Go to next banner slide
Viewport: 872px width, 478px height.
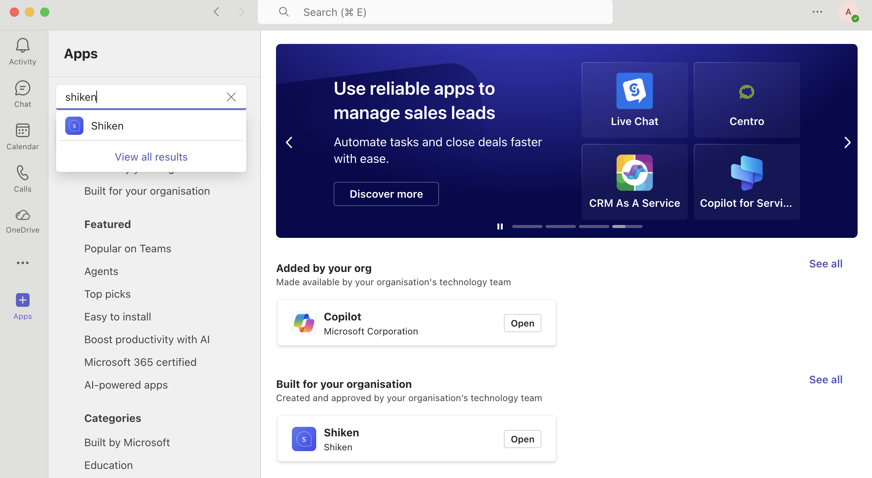(847, 142)
